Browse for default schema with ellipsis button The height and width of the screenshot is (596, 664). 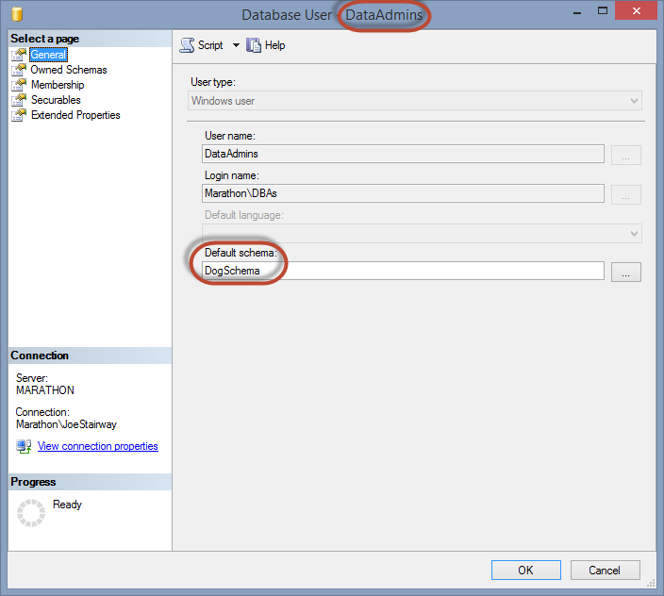tap(625, 272)
